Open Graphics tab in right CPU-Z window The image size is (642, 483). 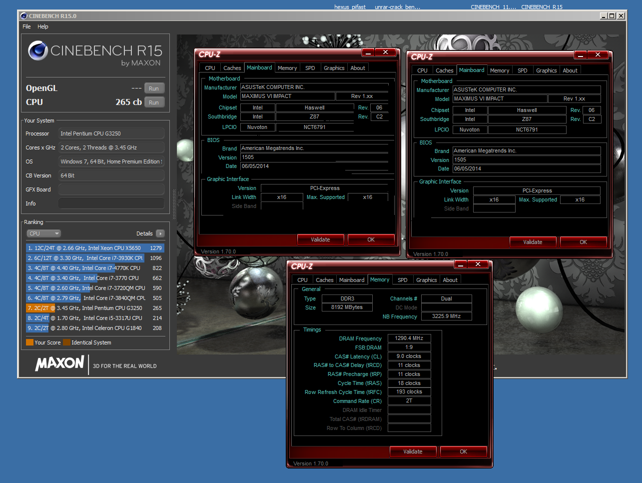click(546, 70)
